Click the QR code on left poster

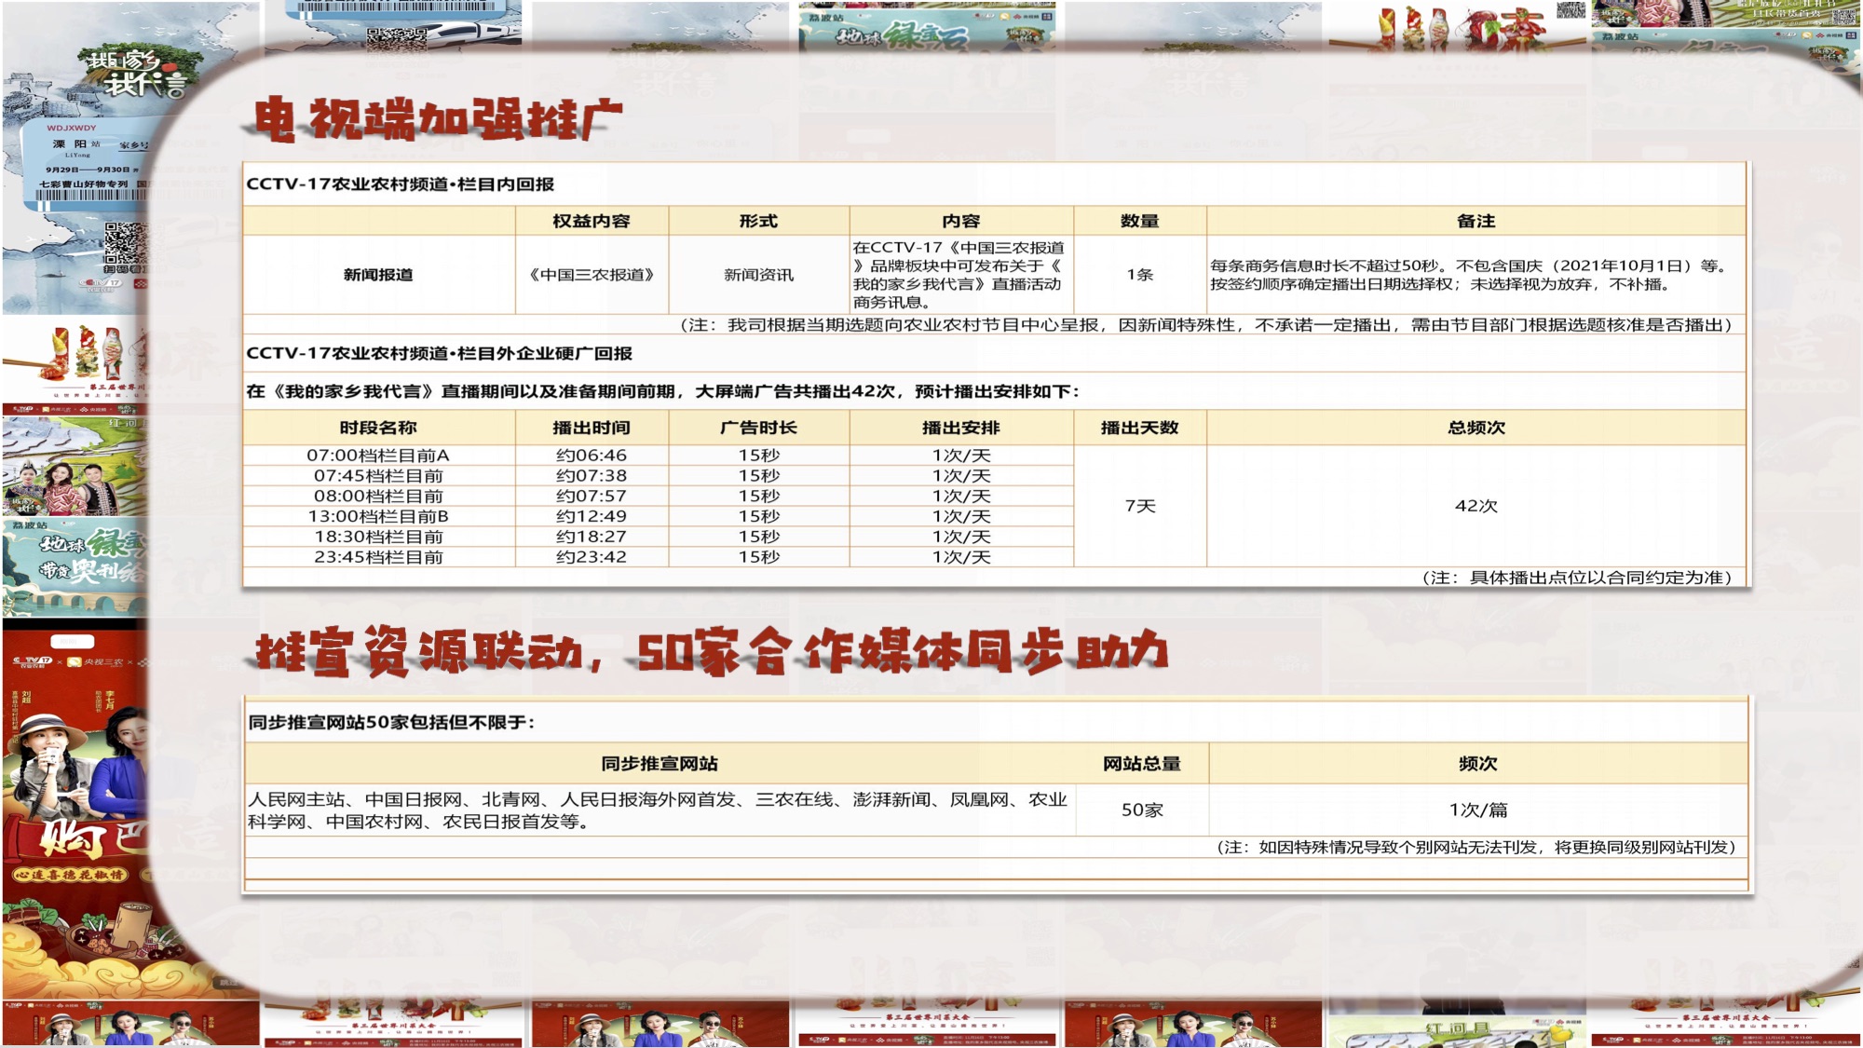click(122, 245)
